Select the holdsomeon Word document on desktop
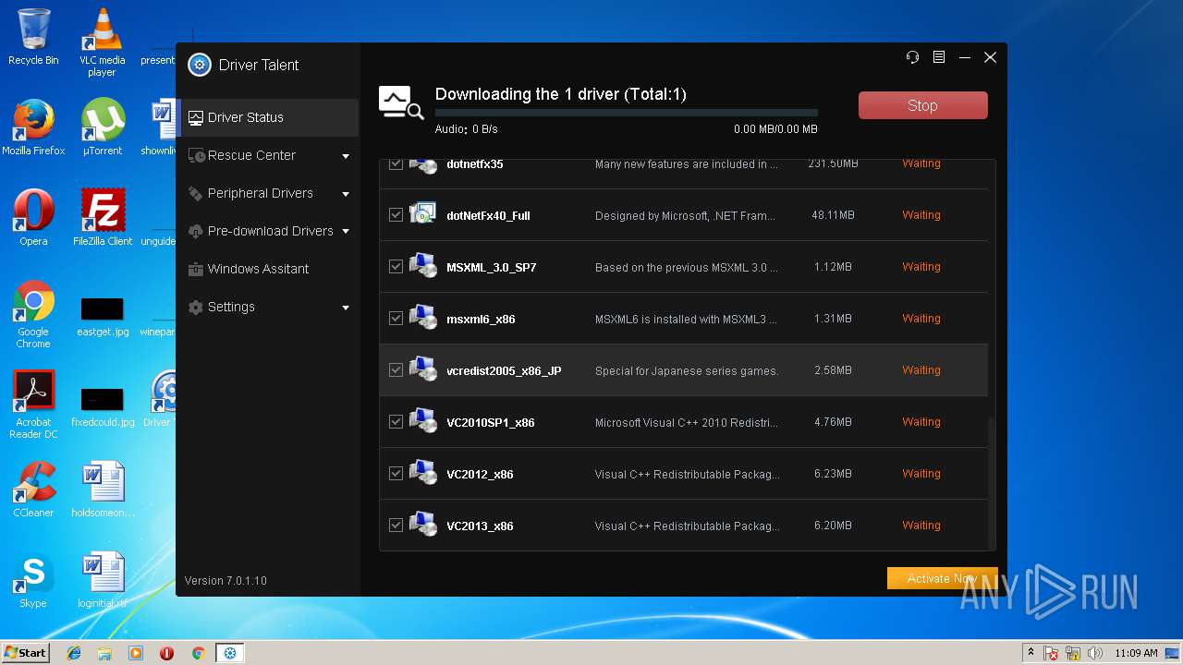 tap(102, 490)
